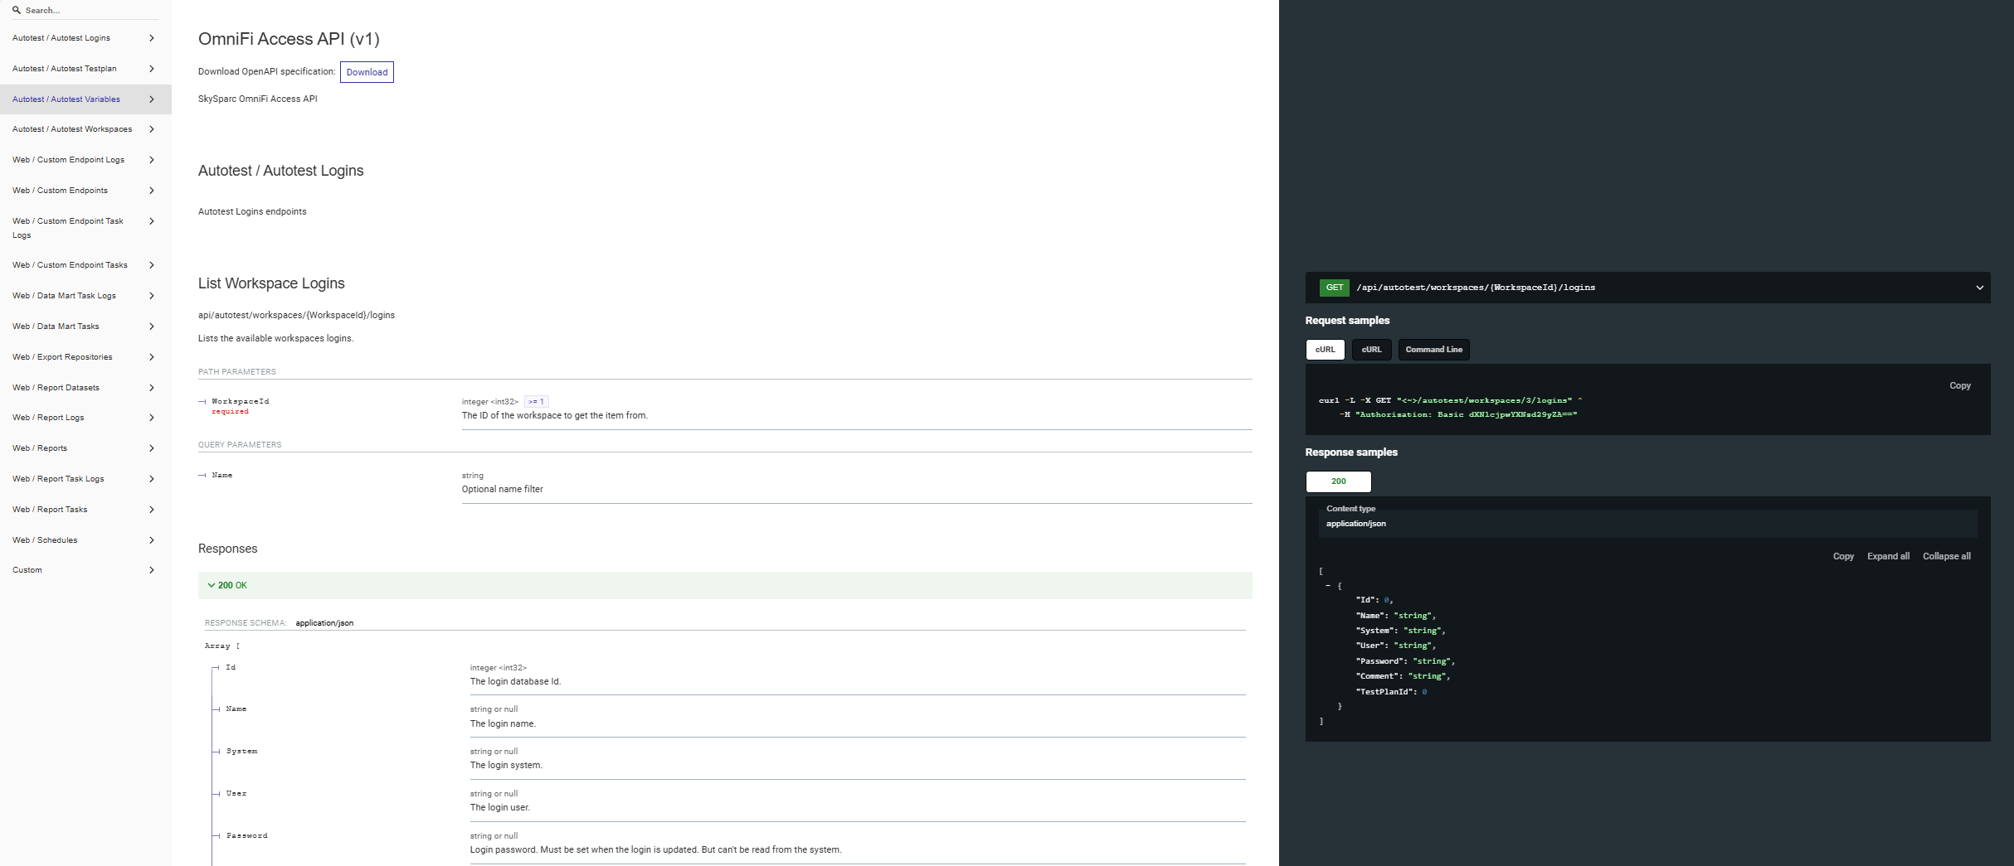
Task: Expand the Autotest Logins chevron in sidebar
Action: coord(152,38)
